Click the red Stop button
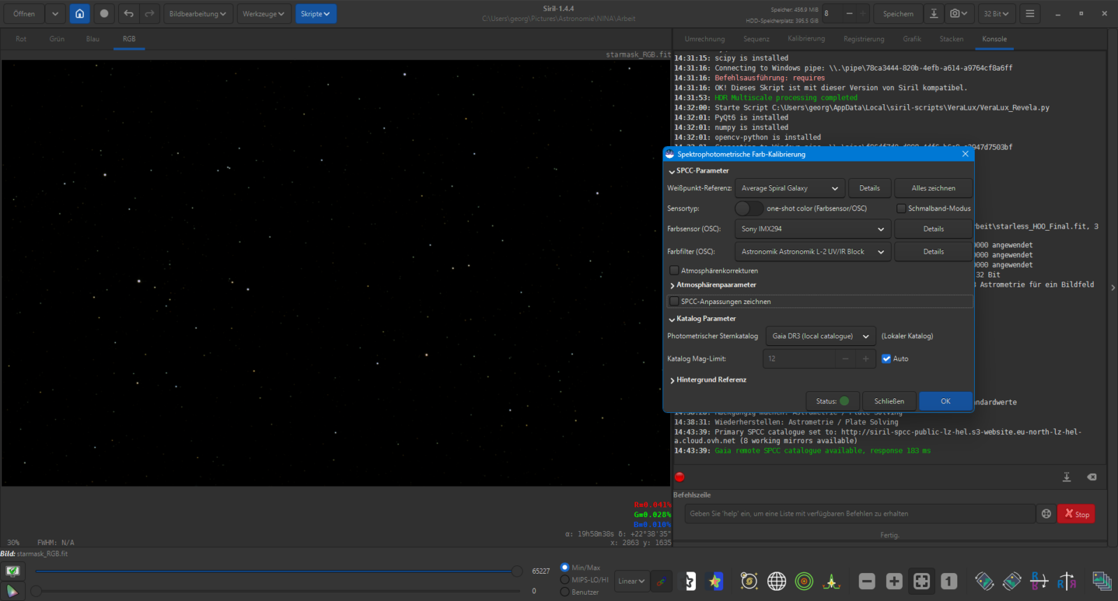 [1076, 514]
